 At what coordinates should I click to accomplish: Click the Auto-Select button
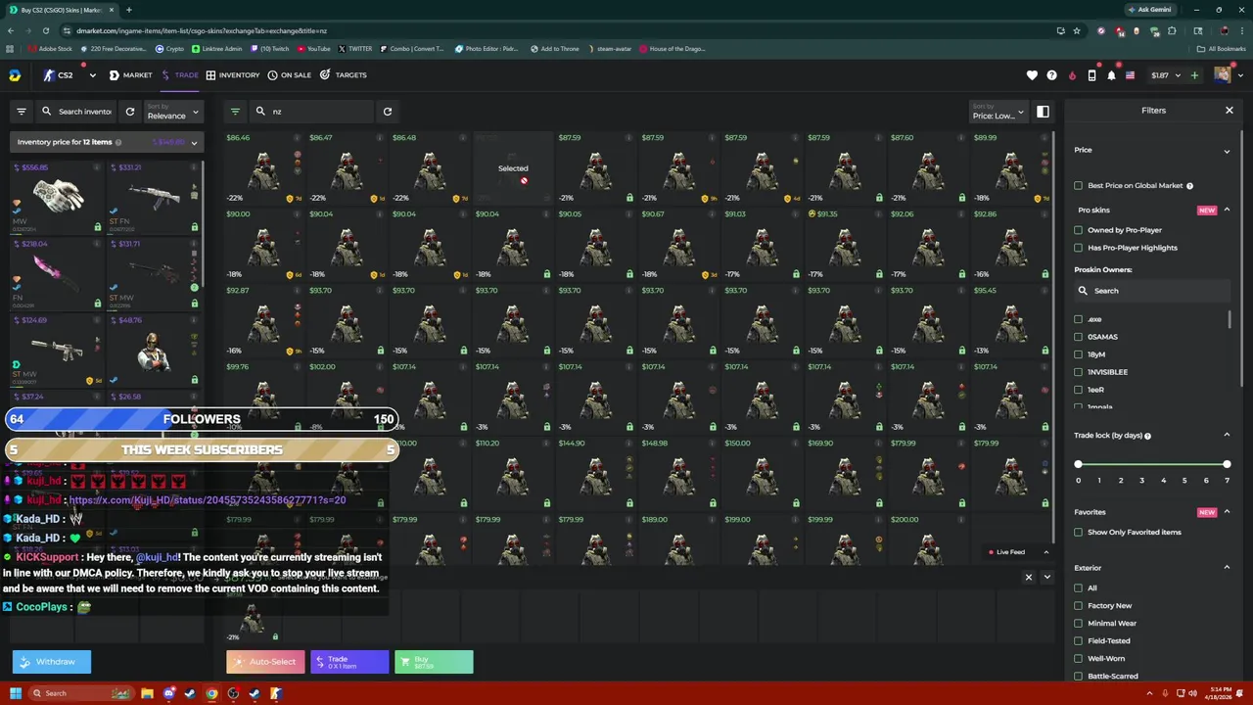click(x=265, y=662)
